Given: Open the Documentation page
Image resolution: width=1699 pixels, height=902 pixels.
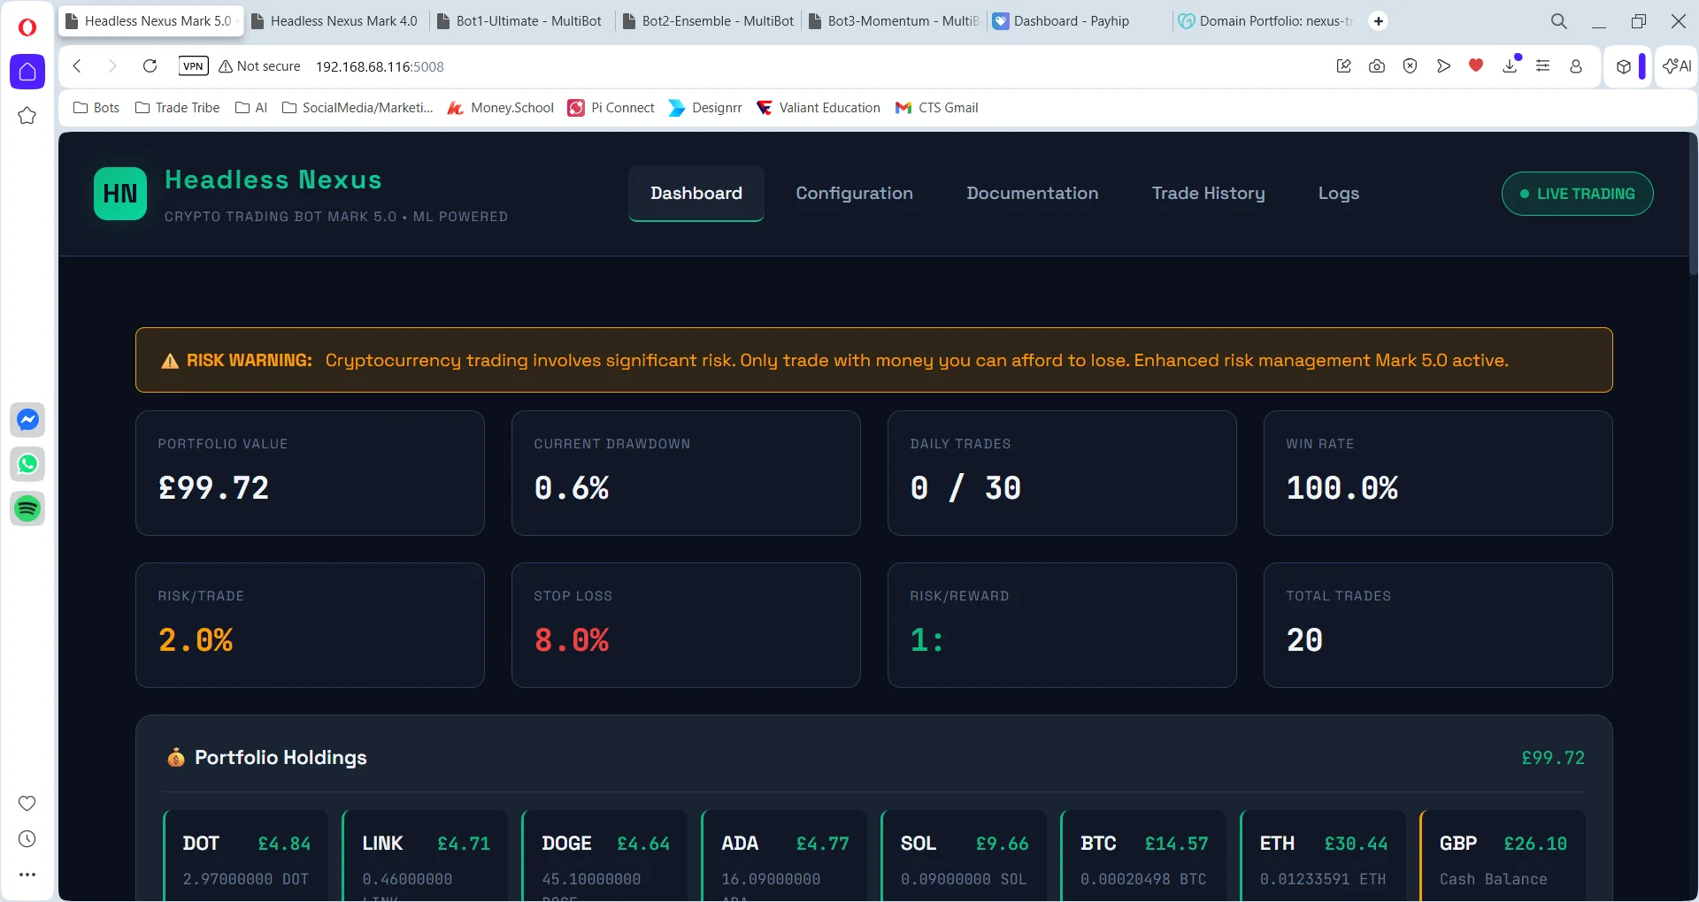Looking at the screenshot, I should tap(1032, 193).
